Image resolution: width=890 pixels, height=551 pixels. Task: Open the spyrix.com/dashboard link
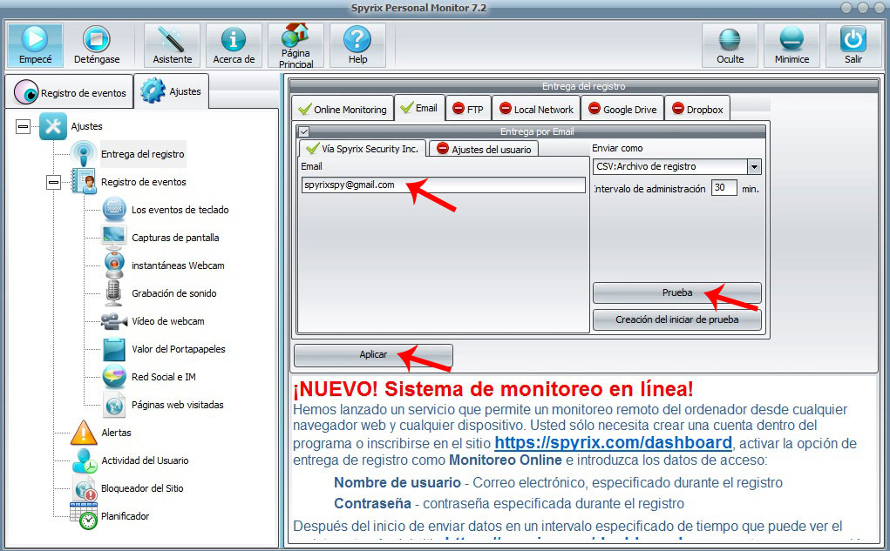tap(613, 443)
